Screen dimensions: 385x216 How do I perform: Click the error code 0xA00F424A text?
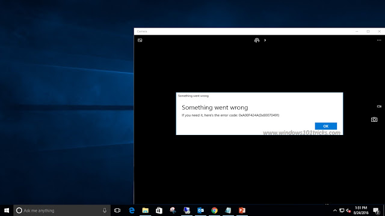click(259, 115)
